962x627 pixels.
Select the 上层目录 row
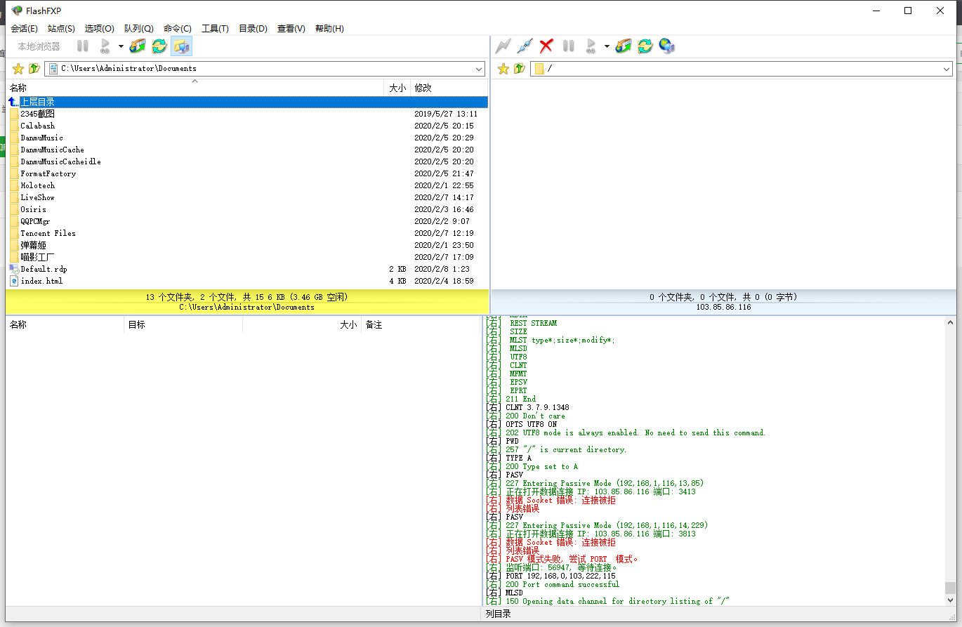click(x=246, y=102)
